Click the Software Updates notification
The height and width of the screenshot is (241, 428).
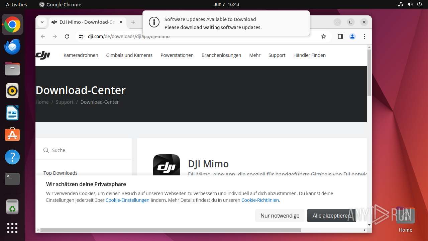click(x=226, y=23)
